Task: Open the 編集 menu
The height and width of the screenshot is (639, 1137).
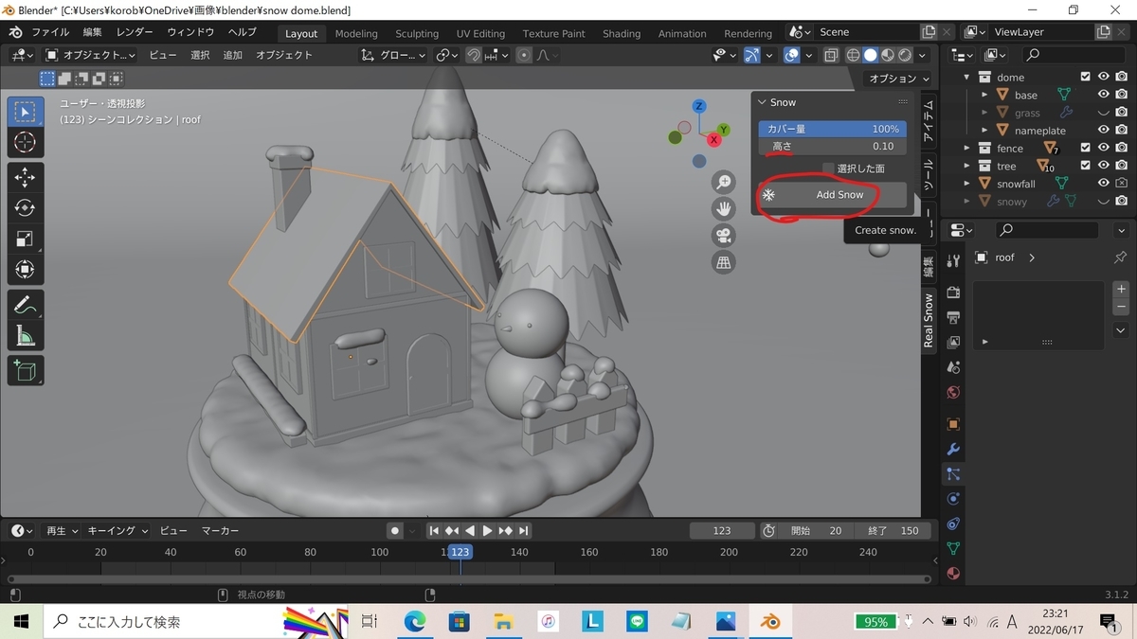Action: tap(92, 32)
